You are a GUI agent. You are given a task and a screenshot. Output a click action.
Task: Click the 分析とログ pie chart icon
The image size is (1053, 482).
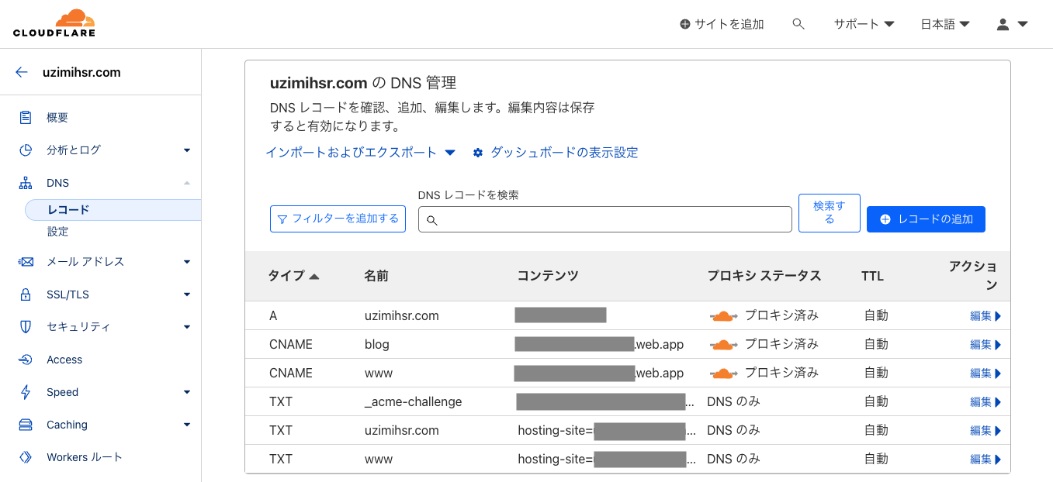click(x=26, y=150)
